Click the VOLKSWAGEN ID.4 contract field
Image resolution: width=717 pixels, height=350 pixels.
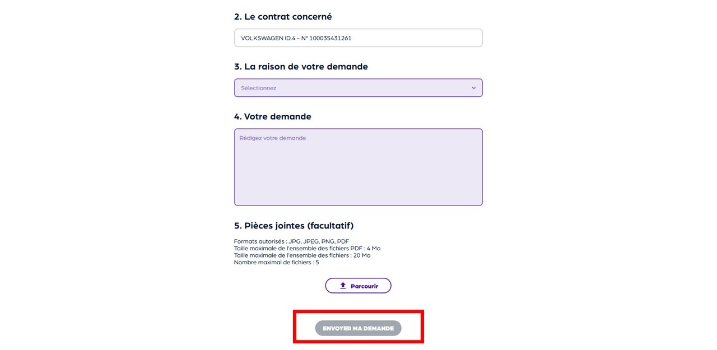pos(358,38)
